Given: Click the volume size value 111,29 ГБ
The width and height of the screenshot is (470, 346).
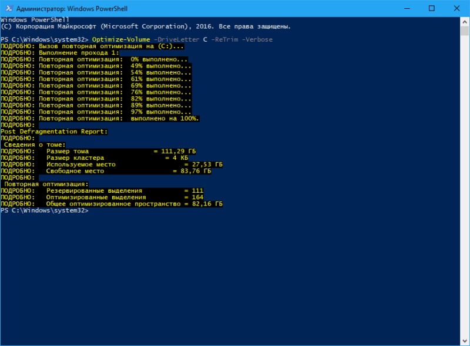Looking at the screenshot, I should 179,152.
